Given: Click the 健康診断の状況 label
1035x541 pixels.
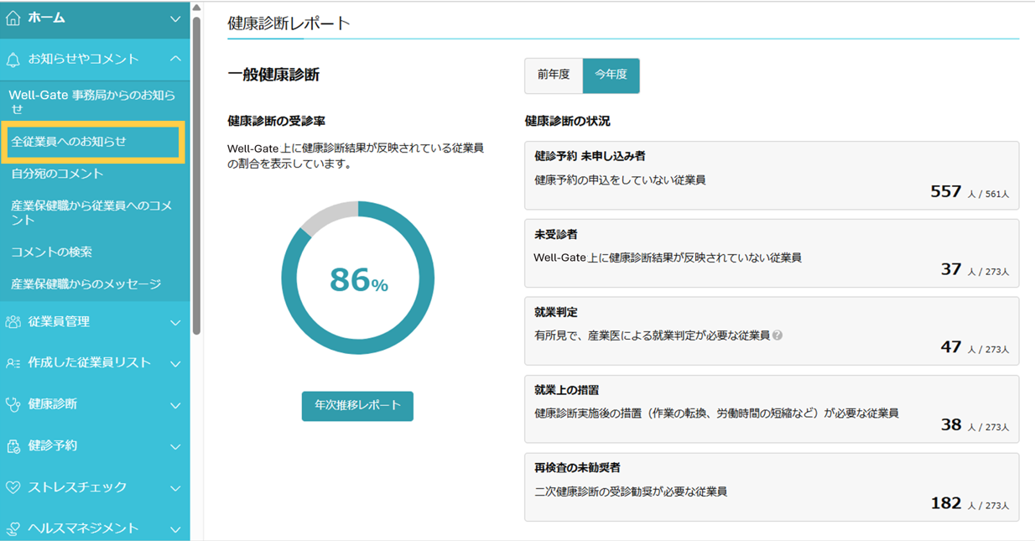Looking at the screenshot, I should tap(567, 122).
